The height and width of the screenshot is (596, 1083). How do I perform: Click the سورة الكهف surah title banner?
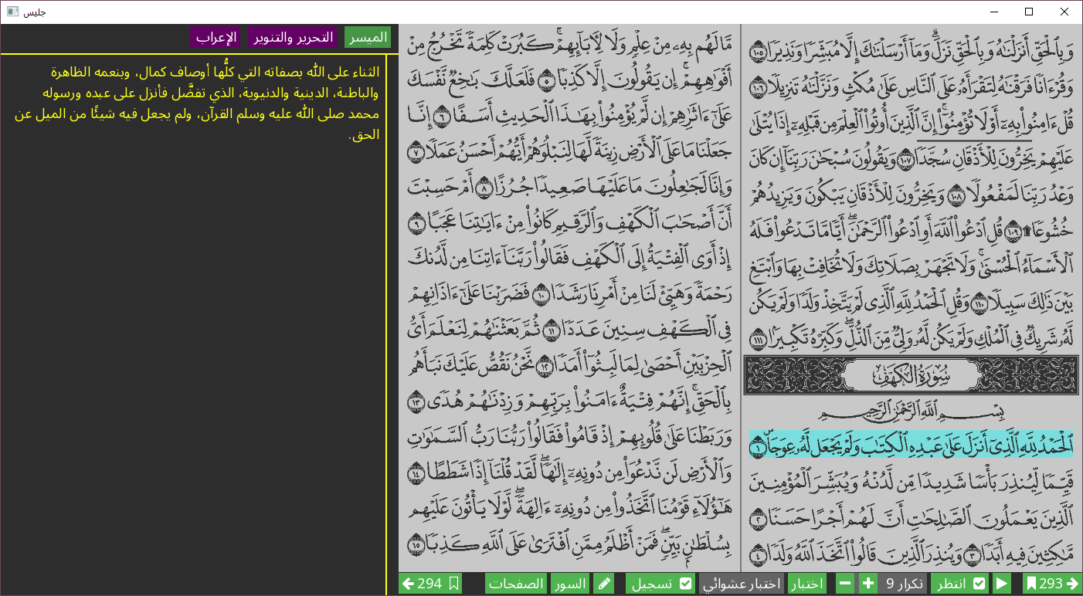[x=911, y=375]
